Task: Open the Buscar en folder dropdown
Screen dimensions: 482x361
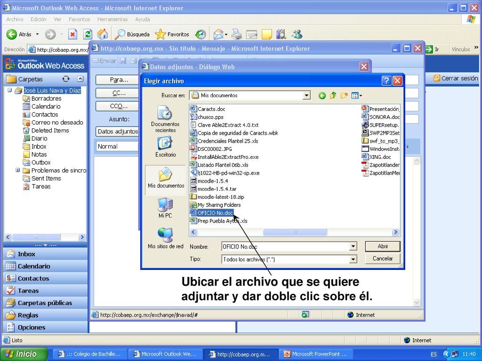Action: 306,95
